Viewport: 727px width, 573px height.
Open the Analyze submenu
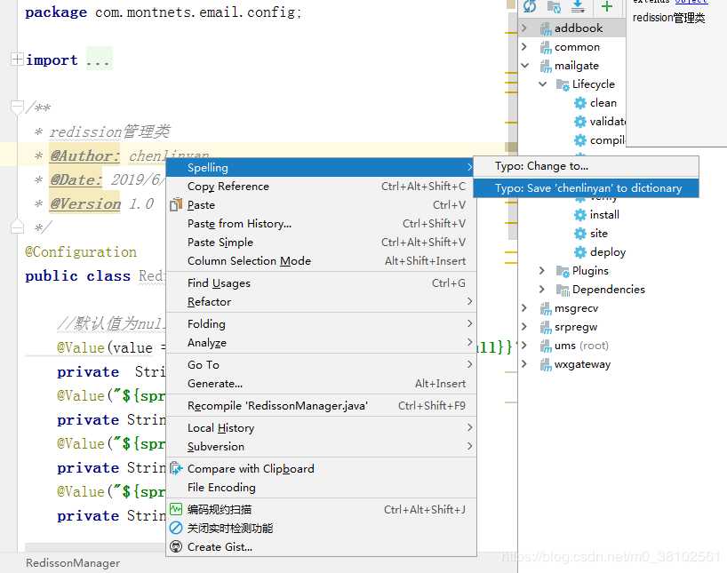tap(321, 343)
